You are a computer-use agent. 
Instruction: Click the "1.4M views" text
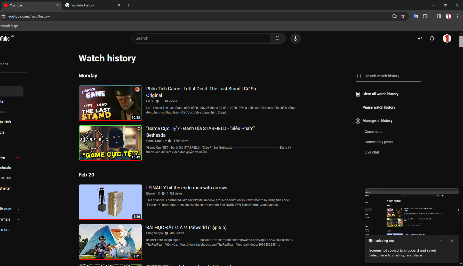click(174, 194)
